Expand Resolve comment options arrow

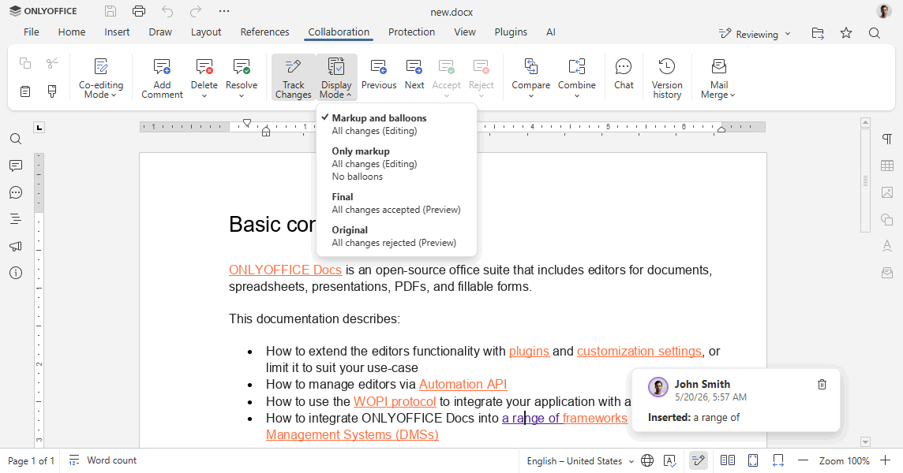coord(242,95)
